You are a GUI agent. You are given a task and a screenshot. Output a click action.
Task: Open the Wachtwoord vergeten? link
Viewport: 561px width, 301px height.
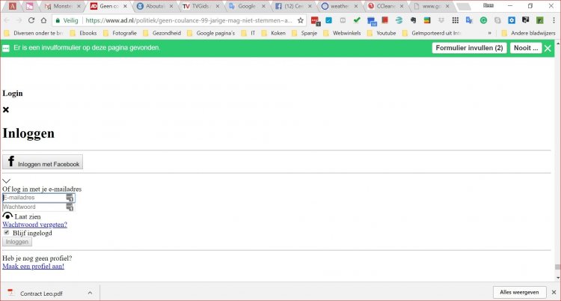click(34, 225)
